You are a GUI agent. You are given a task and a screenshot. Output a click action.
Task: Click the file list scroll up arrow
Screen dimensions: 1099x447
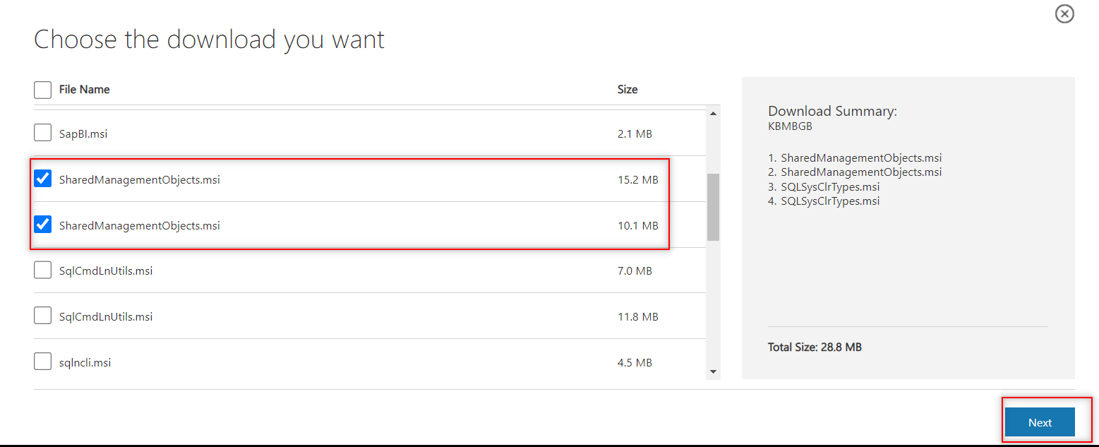713,114
